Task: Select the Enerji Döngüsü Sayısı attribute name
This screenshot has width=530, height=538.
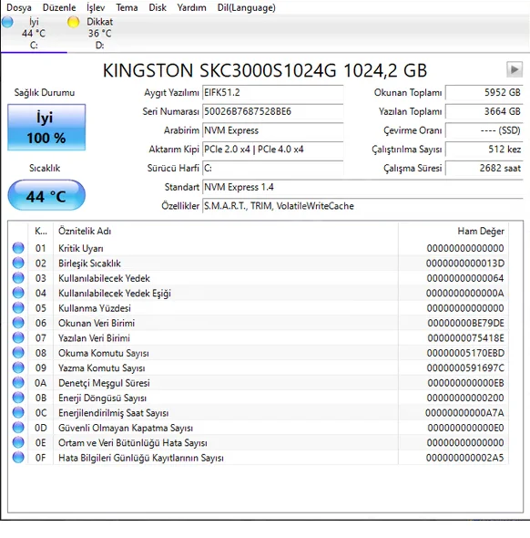Action: tap(102, 398)
